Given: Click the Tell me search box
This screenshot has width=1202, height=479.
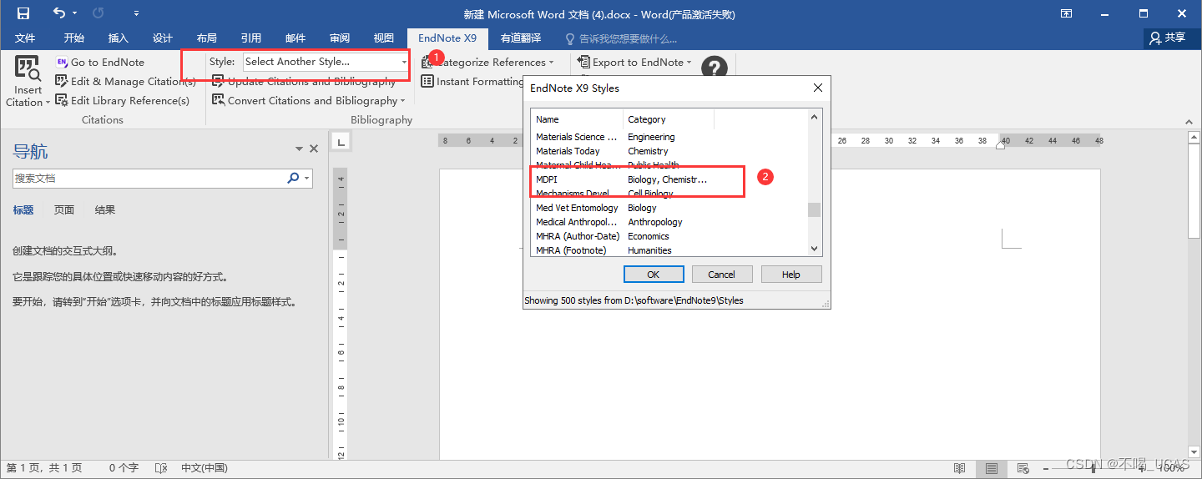Looking at the screenshot, I should [621, 38].
